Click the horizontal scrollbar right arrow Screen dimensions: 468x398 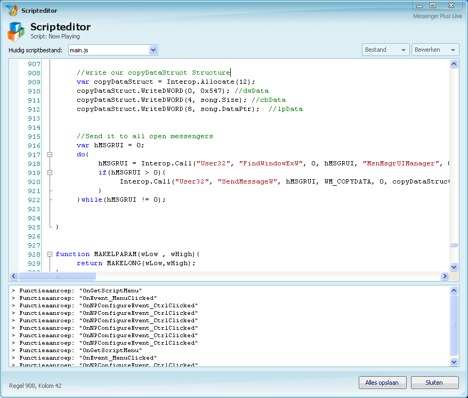[445, 276]
